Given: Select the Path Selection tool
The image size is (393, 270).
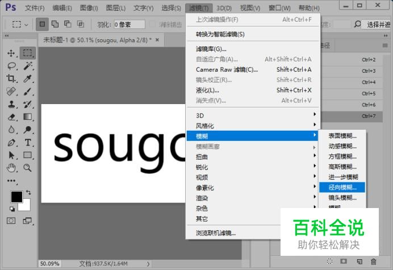Looking at the screenshot, I should 11,155.
